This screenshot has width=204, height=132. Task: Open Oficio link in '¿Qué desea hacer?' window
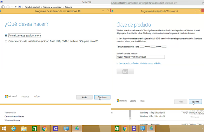click(x=37, y=97)
